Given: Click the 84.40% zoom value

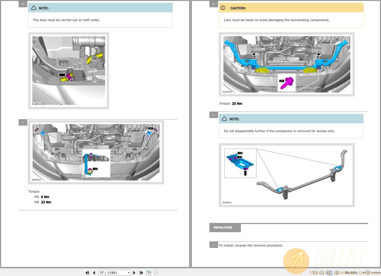Looking at the screenshot, I should coord(351,273).
